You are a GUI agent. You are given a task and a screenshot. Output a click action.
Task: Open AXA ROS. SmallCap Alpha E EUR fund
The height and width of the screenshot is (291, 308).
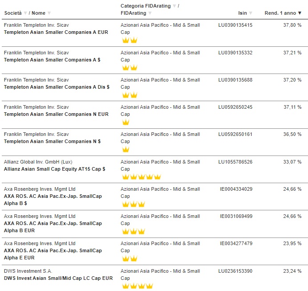53,254
